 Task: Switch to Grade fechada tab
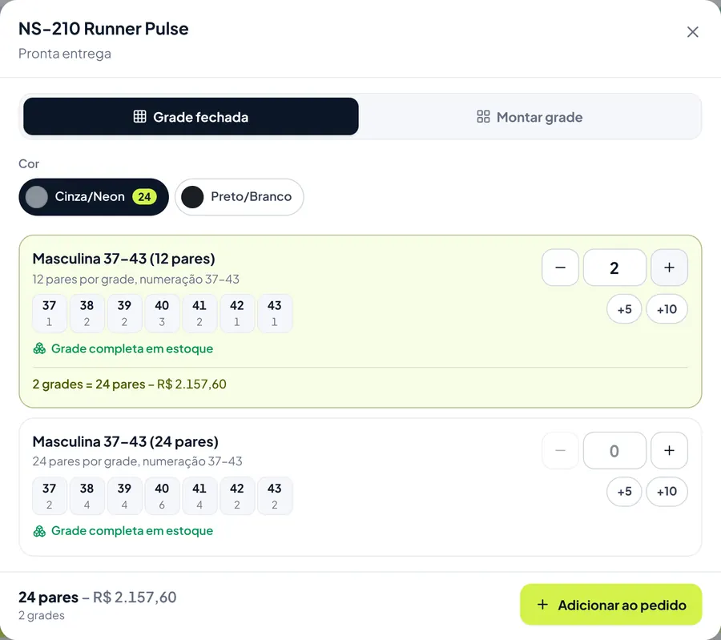coord(191,117)
